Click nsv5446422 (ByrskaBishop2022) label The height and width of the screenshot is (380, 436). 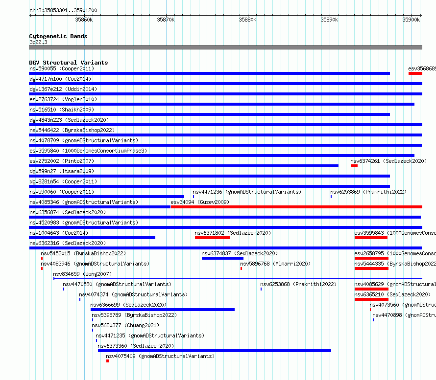(72, 130)
